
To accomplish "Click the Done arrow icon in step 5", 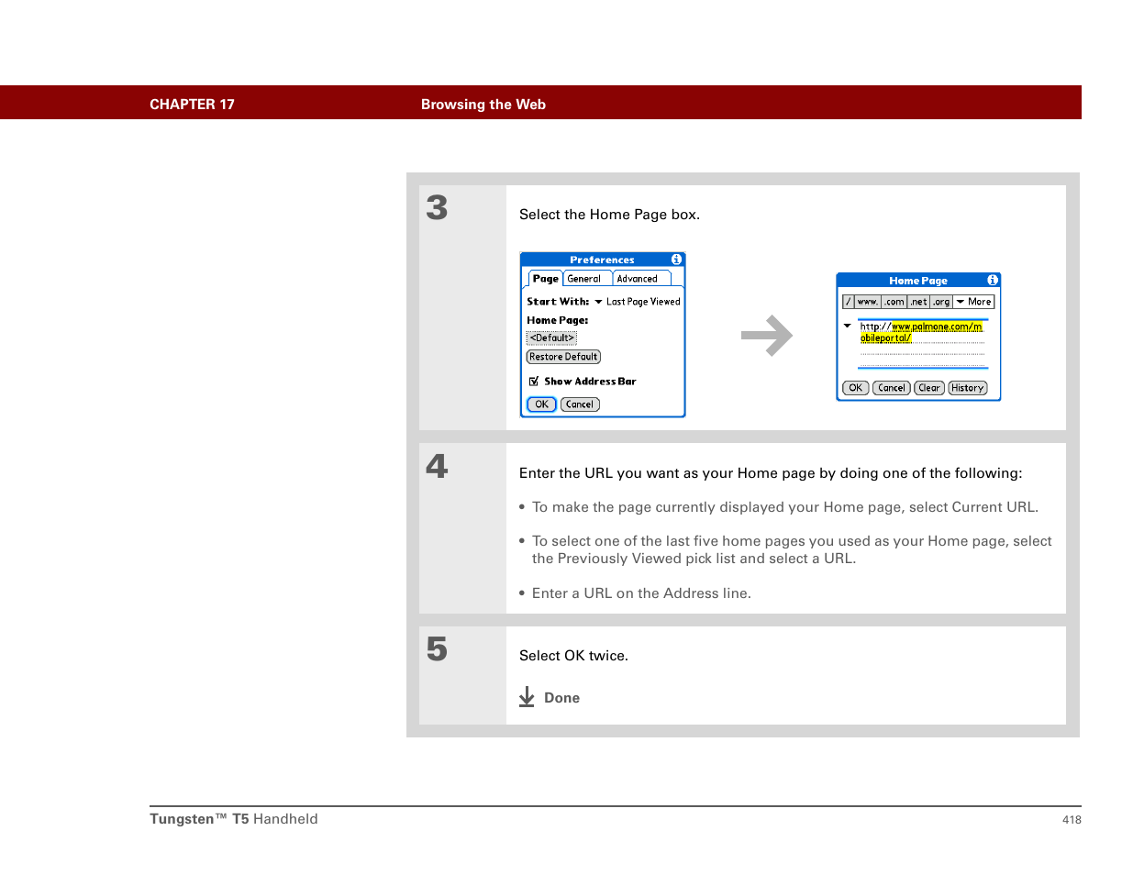I will (527, 697).
